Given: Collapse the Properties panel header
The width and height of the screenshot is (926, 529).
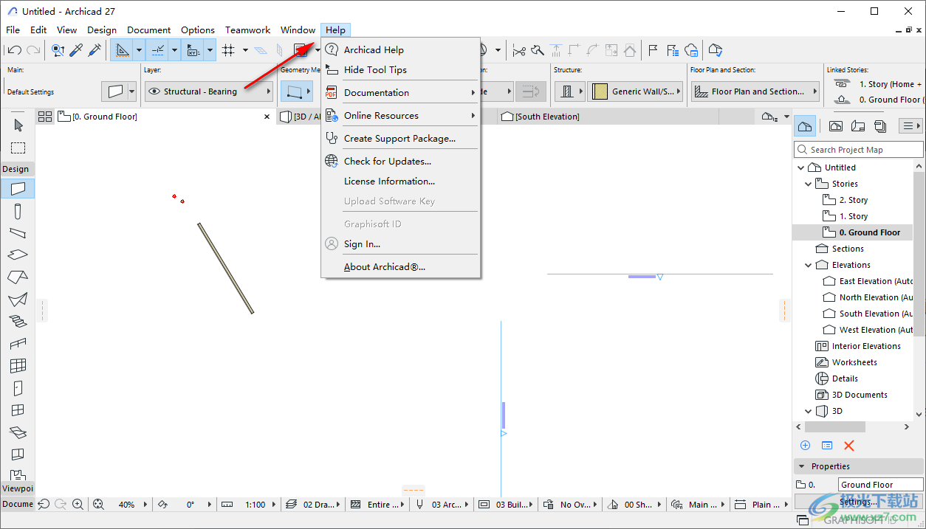Looking at the screenshot, I should (858, 466).
